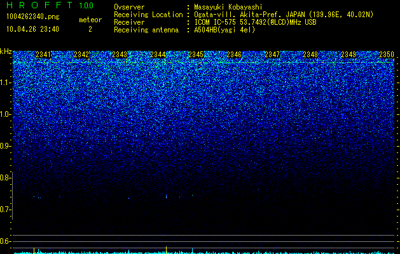Click the 0.9 frequency axis label
This screenshot has width=400, height=254.
tap(4, 146)
